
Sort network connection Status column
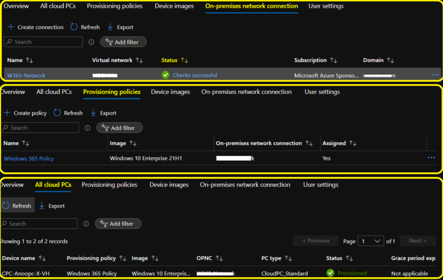coord(185,60)
